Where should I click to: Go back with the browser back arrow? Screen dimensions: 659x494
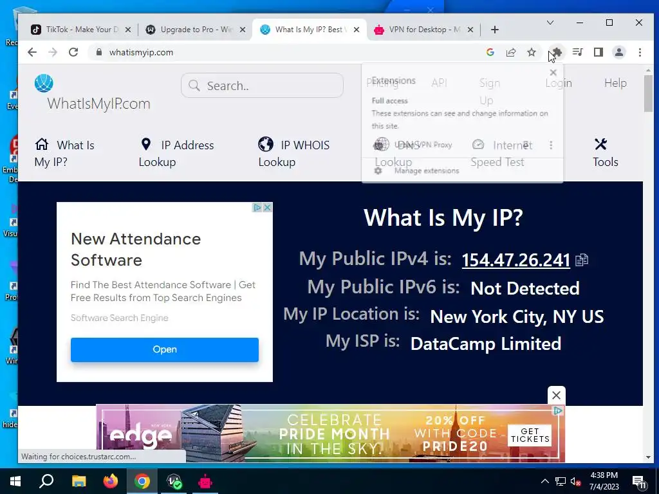point(32,52)
